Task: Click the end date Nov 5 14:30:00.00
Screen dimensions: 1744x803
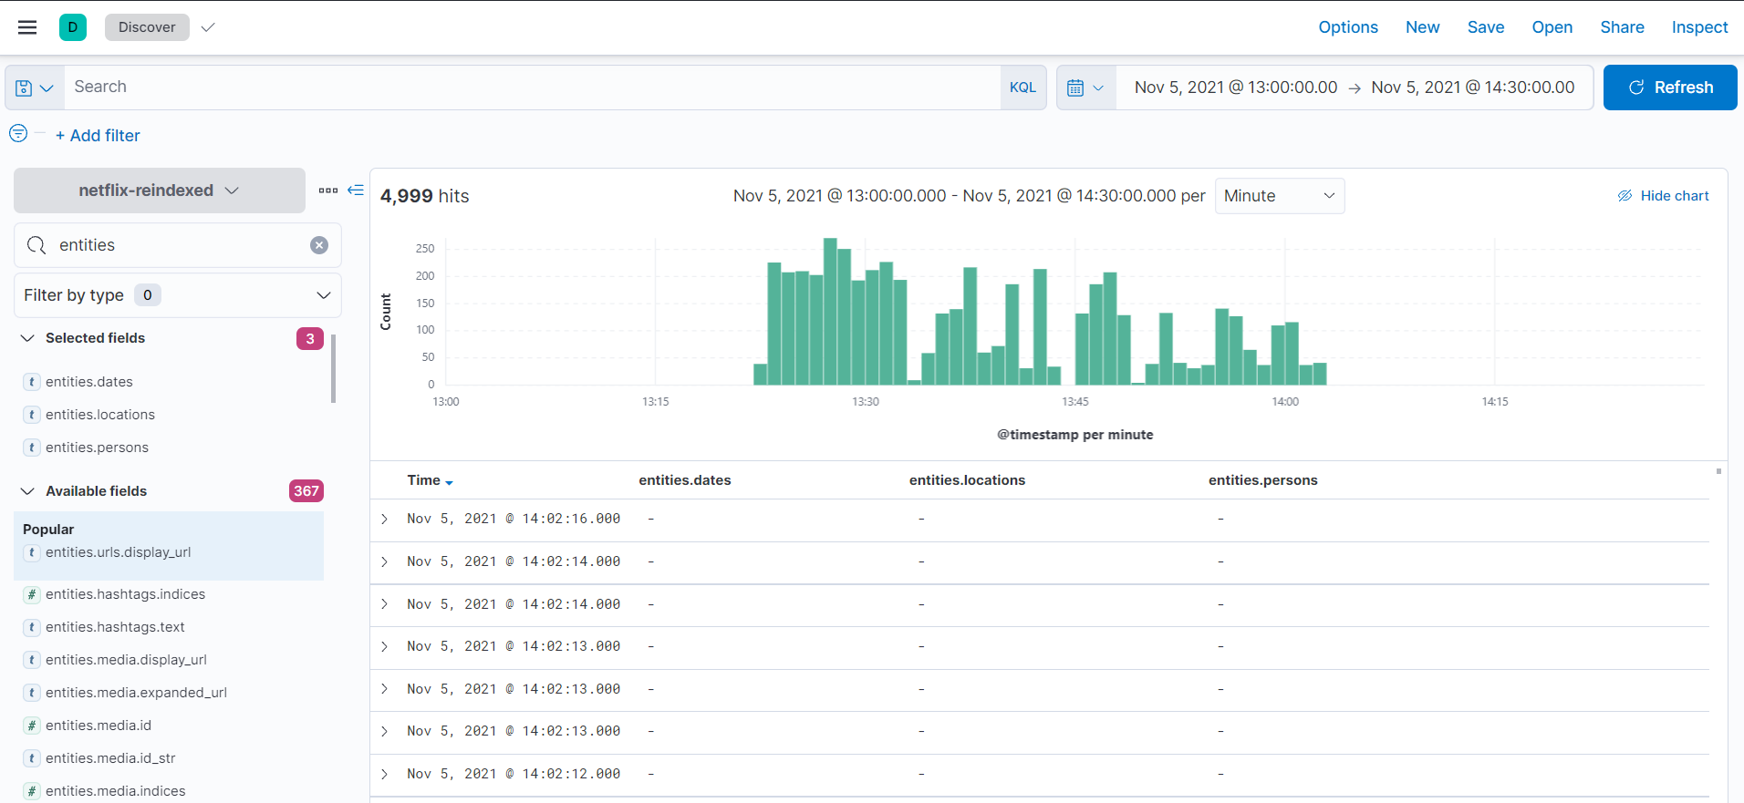Action: click(x=1473, y=88)
